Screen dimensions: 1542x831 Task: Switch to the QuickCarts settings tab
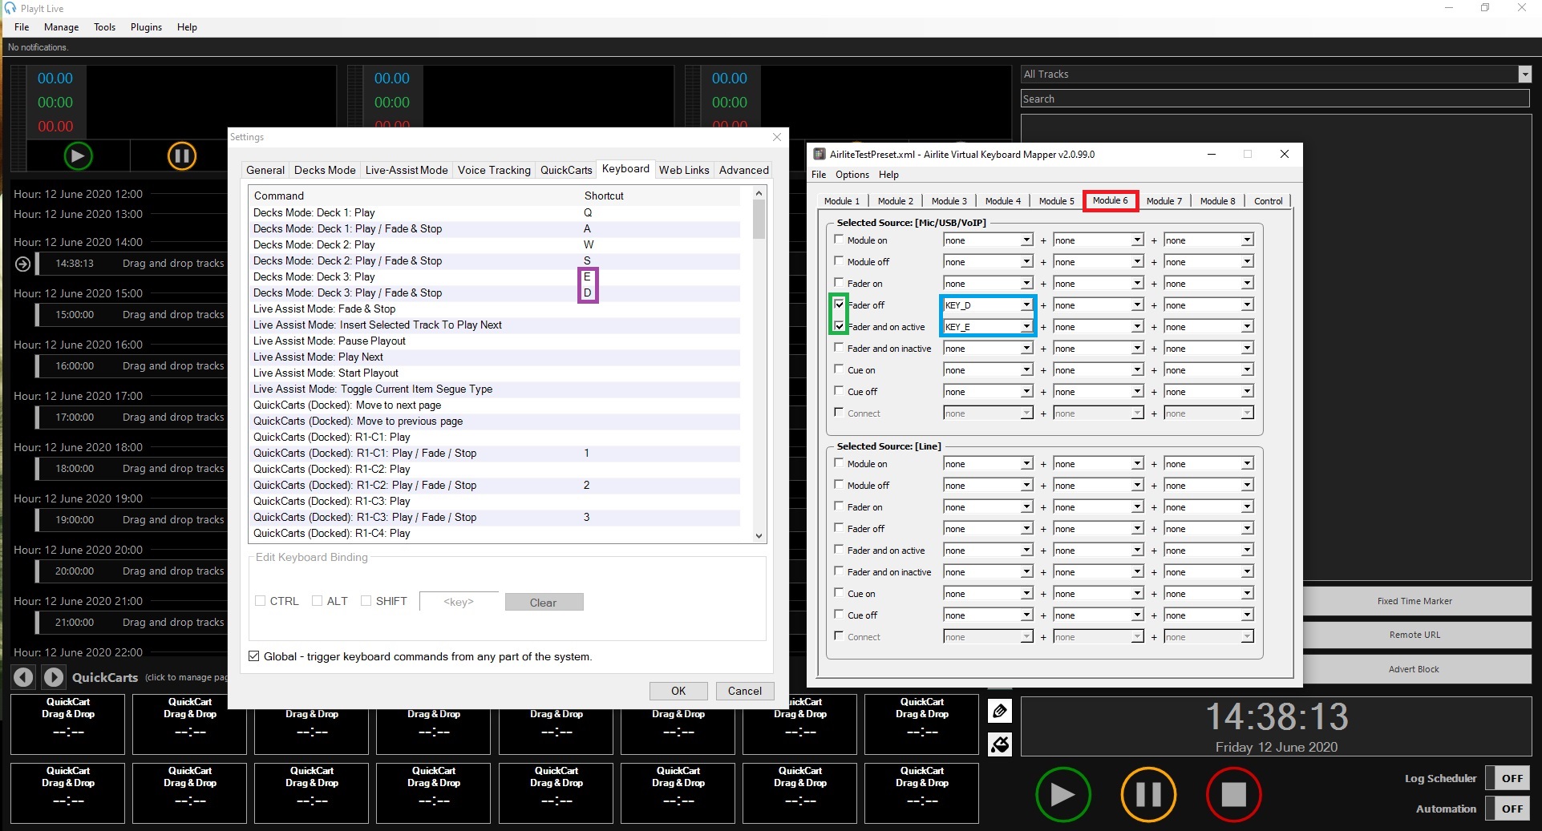point(565,170)
